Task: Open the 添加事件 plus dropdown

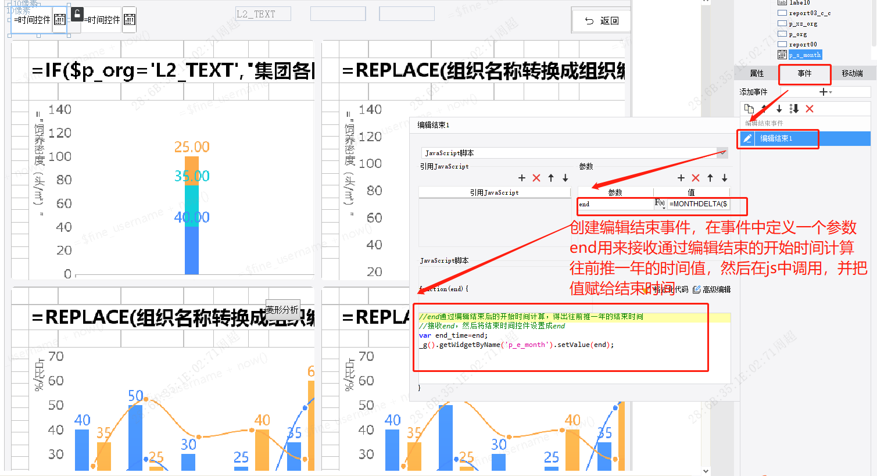Action: tap(825, 92)
